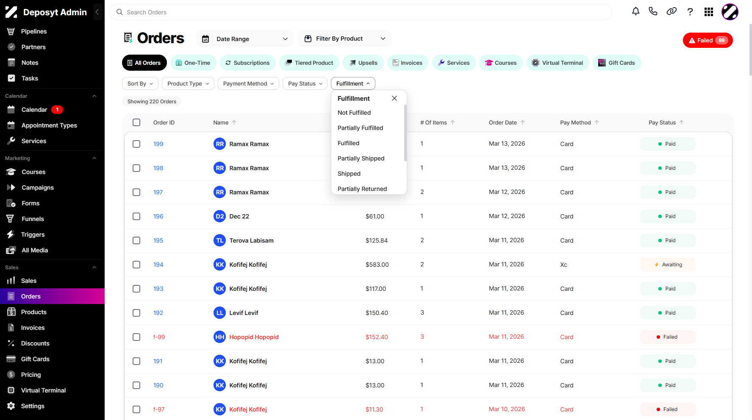Open the Sort By dropdown
Screen dimensions: 752x420
coord(140,83)
